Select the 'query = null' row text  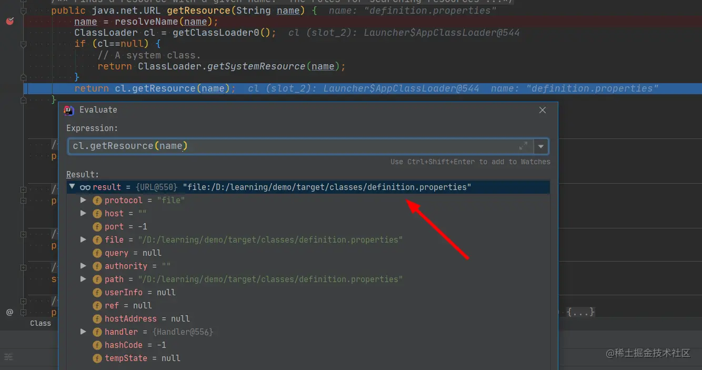coord(133,253)
